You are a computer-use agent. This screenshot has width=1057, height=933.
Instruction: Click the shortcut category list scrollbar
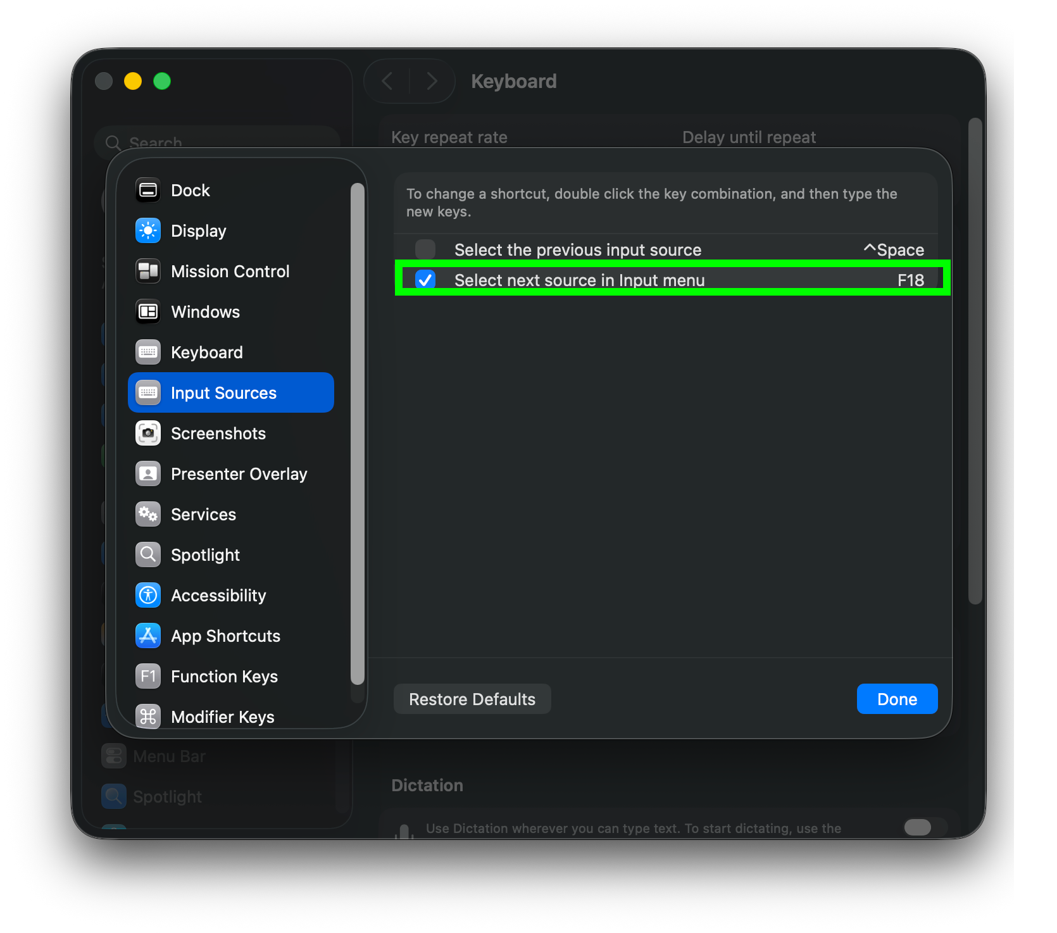358,434
